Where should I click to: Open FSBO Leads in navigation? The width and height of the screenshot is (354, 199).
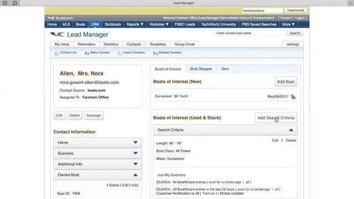click(185, 24)
